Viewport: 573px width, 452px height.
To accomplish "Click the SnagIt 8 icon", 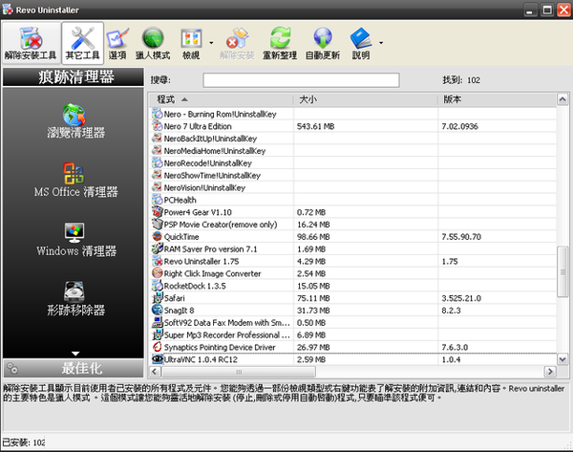I will [158, 311].
